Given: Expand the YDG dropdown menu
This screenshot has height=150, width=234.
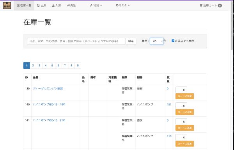Looking at the screenshot, I should click(96, 5).
